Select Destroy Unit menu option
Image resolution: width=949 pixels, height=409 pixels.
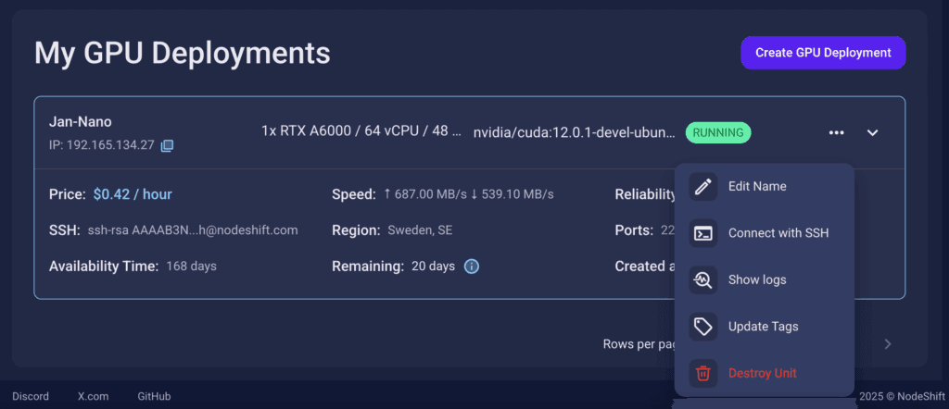click(x=762, y=373)
